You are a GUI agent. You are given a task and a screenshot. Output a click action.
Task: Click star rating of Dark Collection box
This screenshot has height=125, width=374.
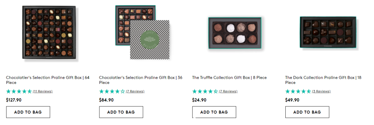click(x=298, y=91)
